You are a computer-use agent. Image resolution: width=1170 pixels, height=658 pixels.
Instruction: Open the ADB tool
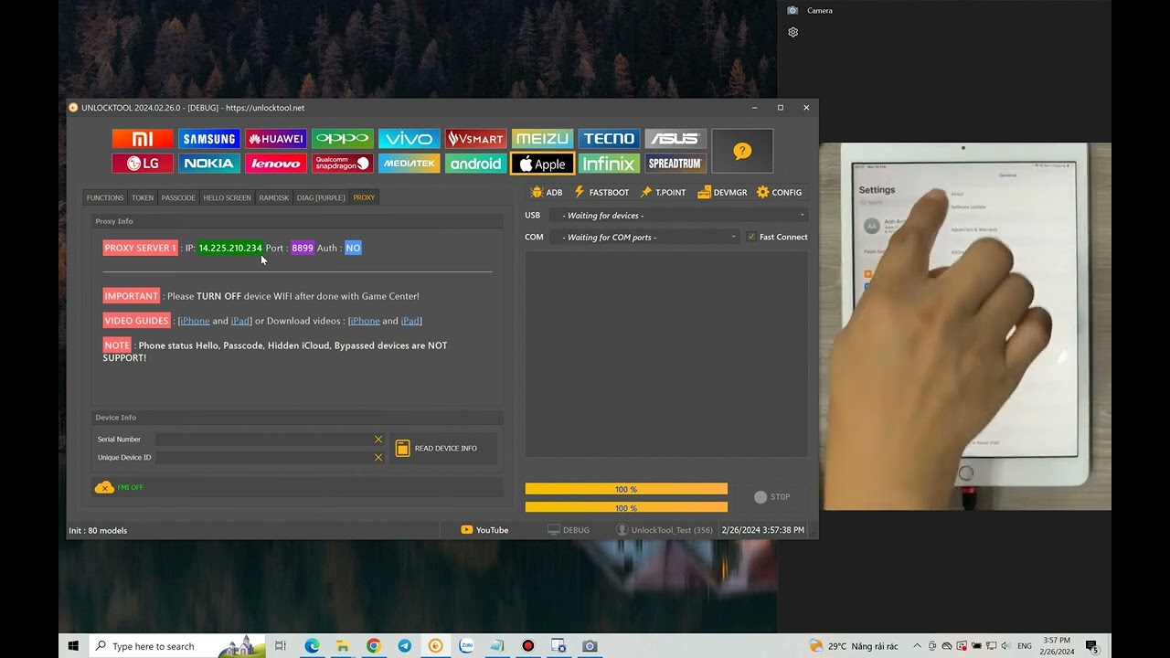[x=547, y=193]
